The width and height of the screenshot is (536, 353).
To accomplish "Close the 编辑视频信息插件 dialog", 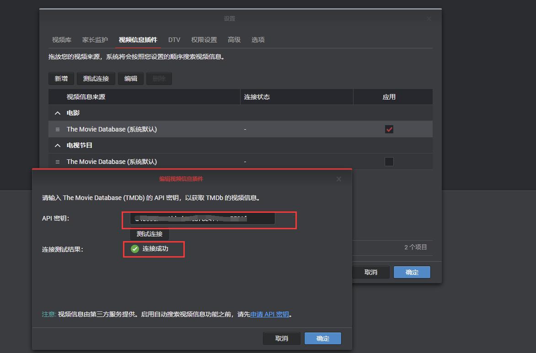I will point(338,179).
